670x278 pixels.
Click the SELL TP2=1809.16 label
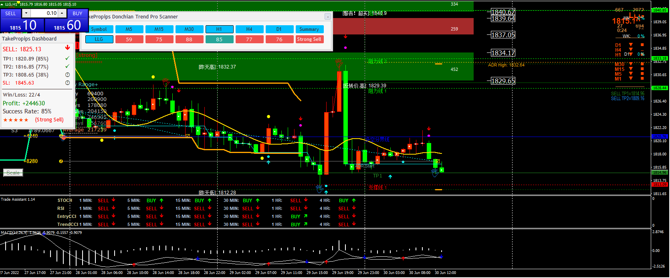tap(628, 99)
